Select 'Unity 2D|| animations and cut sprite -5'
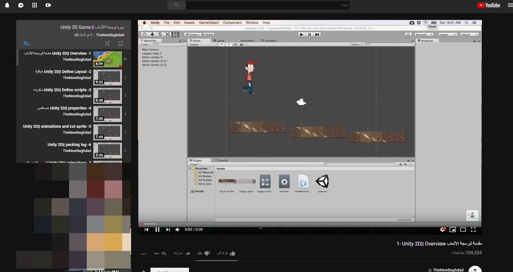This screenshot has width=513, height=272. tap(57, 126)
